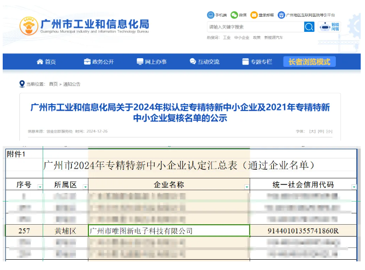Click the 中小企业 hot search link

tap(242, 38)
